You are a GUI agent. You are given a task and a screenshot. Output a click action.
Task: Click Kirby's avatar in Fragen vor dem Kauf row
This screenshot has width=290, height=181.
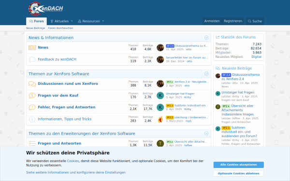pyautogui.click(x=160, y=96)
